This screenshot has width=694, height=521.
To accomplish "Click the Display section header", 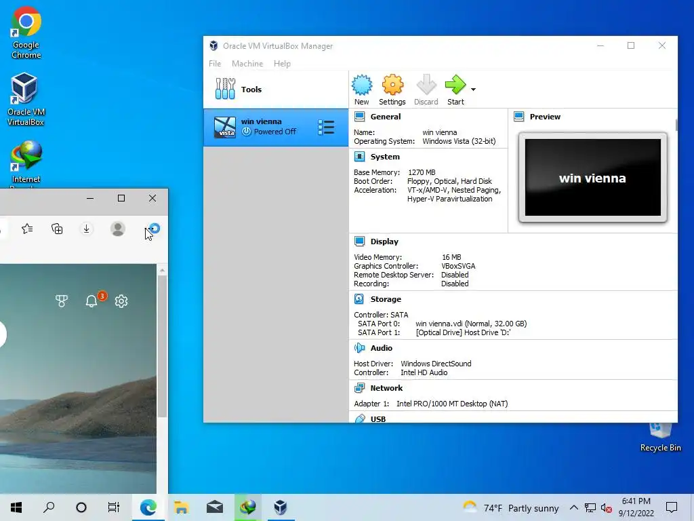I will pyautogui.click(x=384, y=242).
